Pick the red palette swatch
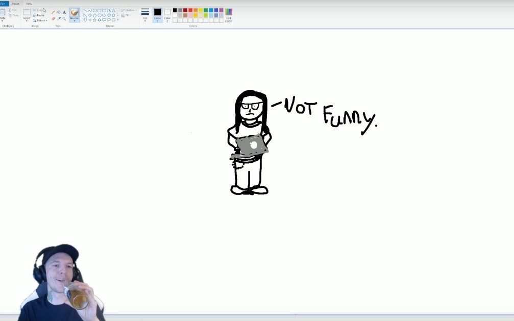The image size is (514, 321). 190,10
